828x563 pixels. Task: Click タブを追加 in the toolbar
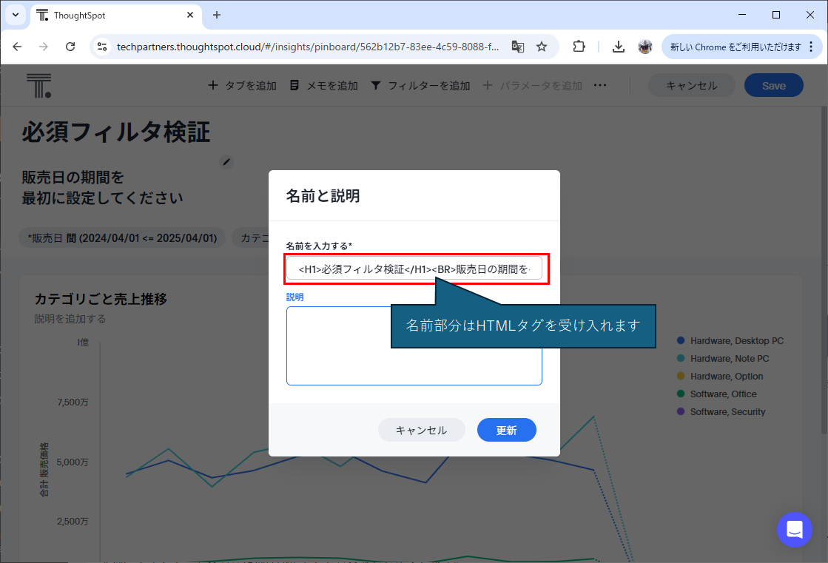(x=242, y=86)
